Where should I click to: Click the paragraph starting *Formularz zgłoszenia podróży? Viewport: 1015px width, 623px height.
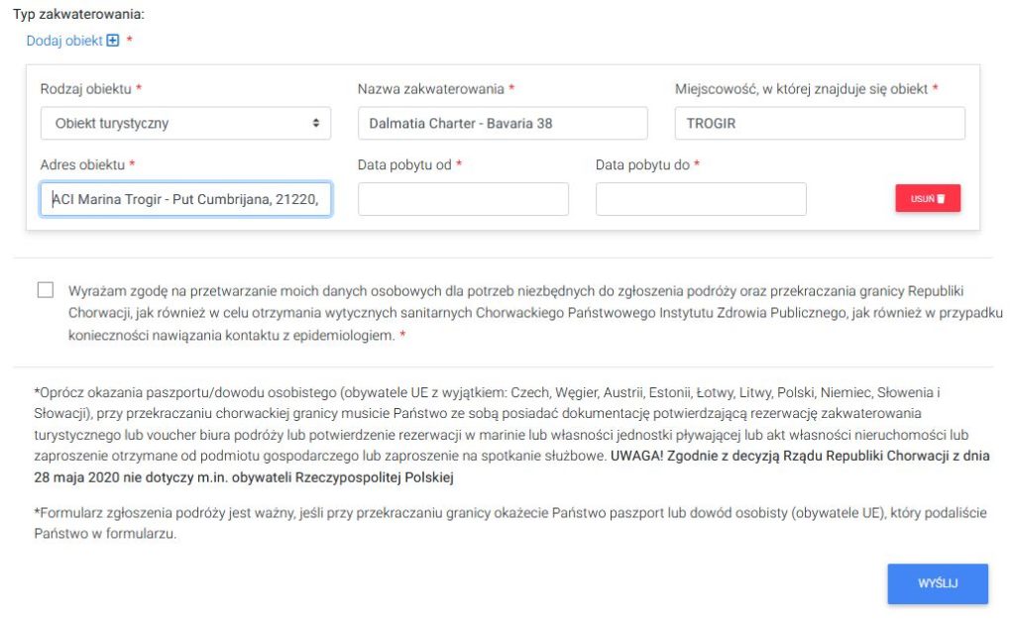(x=510, y=523)
